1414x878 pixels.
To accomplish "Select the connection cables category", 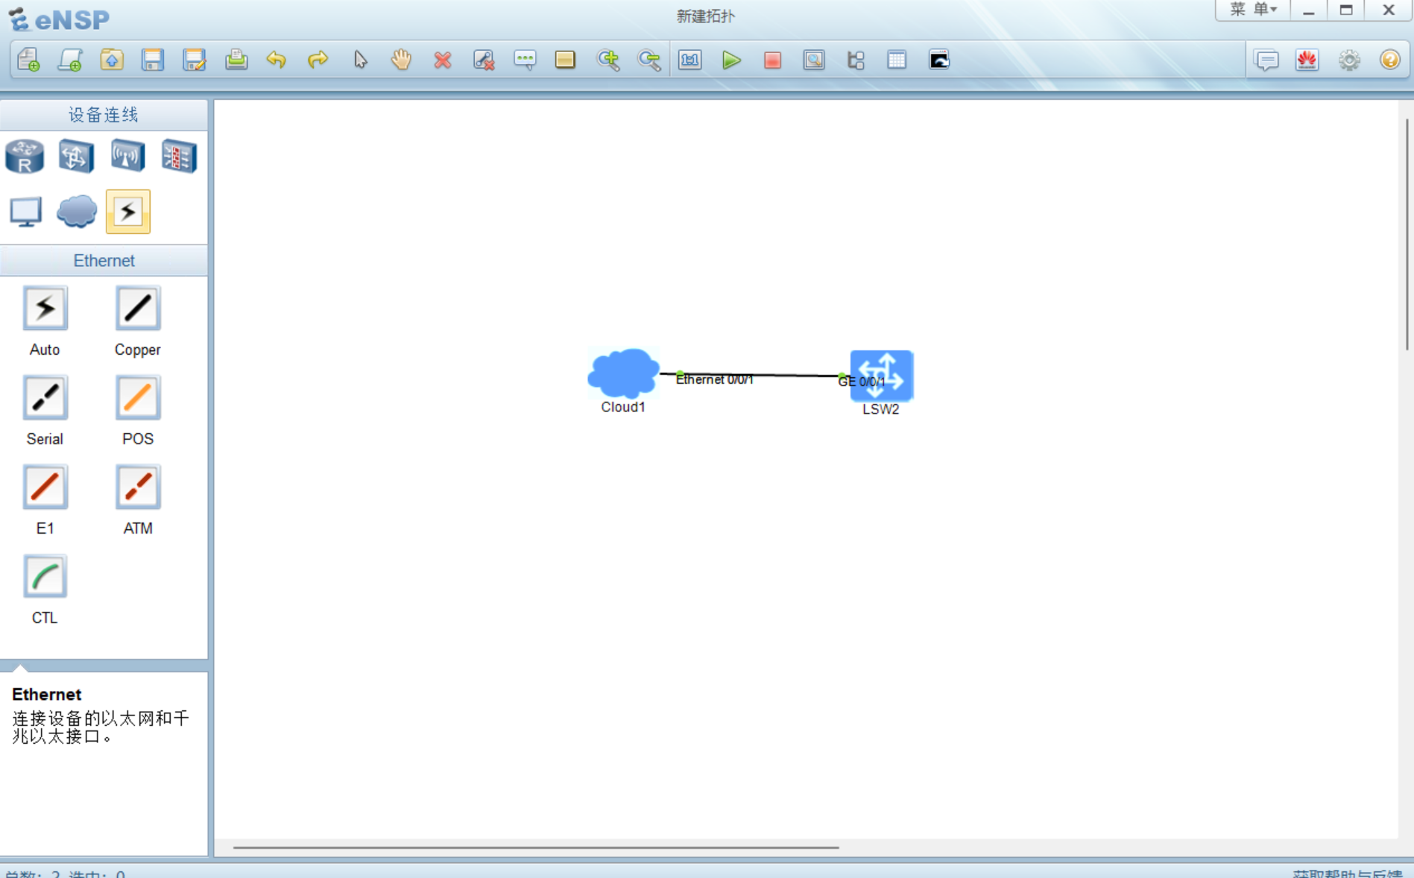I will click(128, 212).
